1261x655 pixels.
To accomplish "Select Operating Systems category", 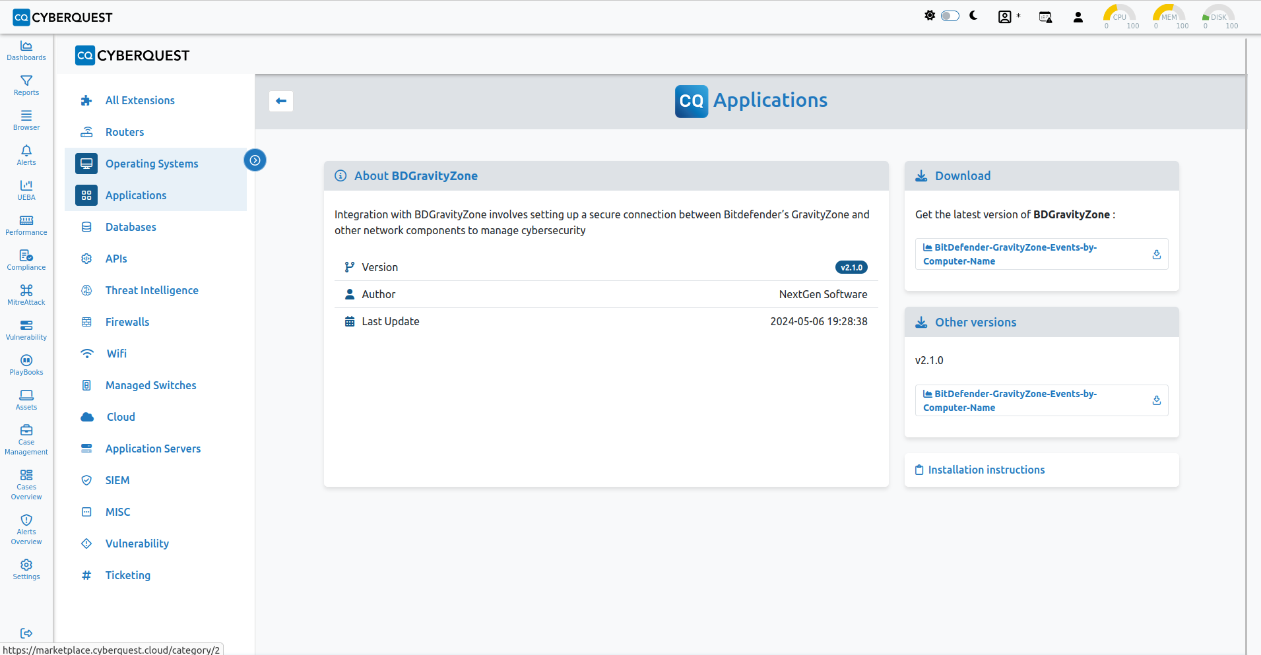I will [x=156, y=164].
